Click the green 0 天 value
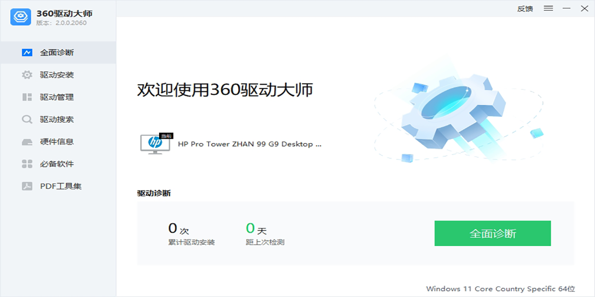Screen dimensions: 595x297 pyautogui.click(x=256, y=229)
